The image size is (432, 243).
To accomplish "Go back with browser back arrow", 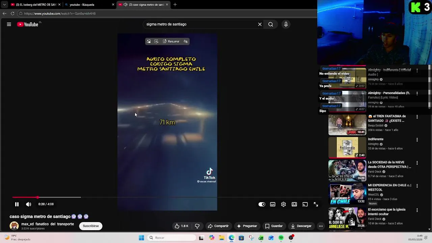I will pyautogui.click(x=4, y=13).
